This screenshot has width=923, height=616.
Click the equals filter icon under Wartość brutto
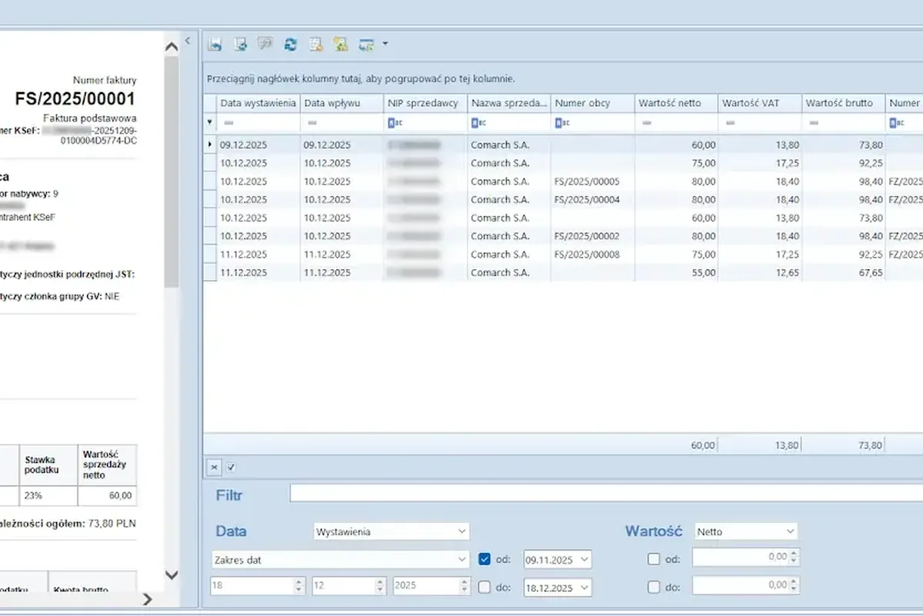814,122
